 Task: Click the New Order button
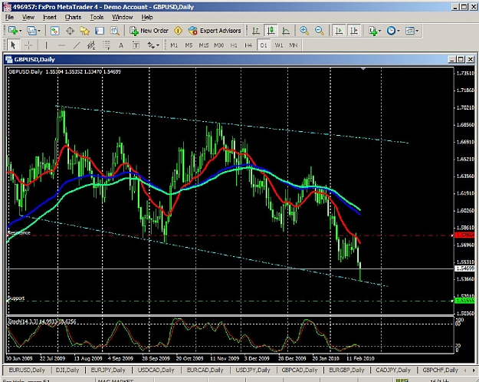click(x=149, y=31)
